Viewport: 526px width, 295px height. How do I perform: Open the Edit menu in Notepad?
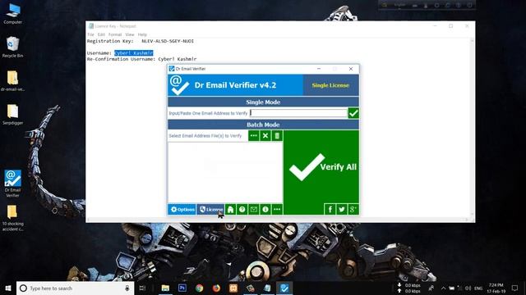tap(101, 34)
